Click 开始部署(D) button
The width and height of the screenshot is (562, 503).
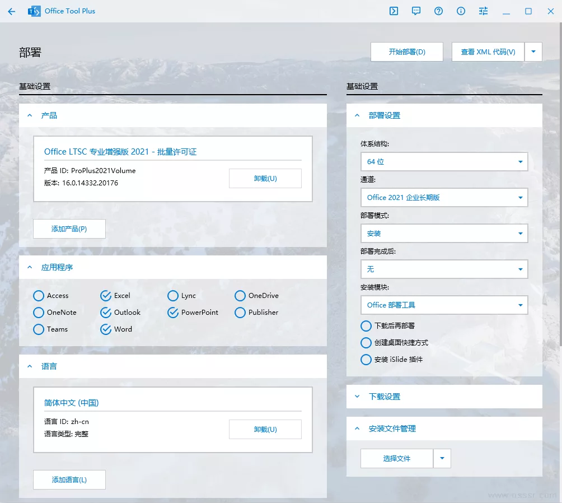(407, 52)
